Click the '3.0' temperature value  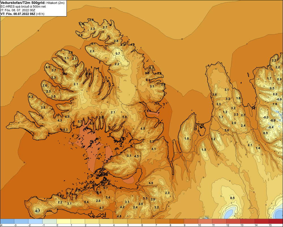pyautogui.click(x=153, y=199)
